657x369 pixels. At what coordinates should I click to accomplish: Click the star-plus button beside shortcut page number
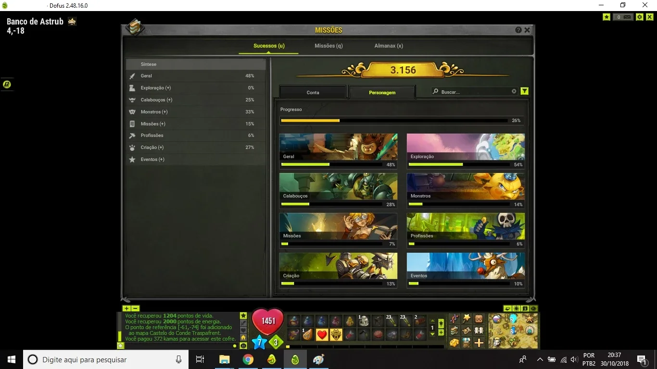point(441,324)
